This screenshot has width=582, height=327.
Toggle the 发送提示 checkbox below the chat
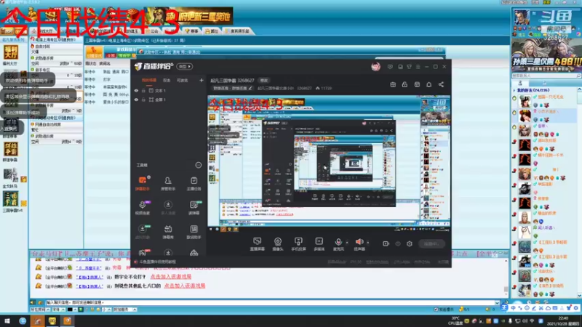[x=436, y=310]
